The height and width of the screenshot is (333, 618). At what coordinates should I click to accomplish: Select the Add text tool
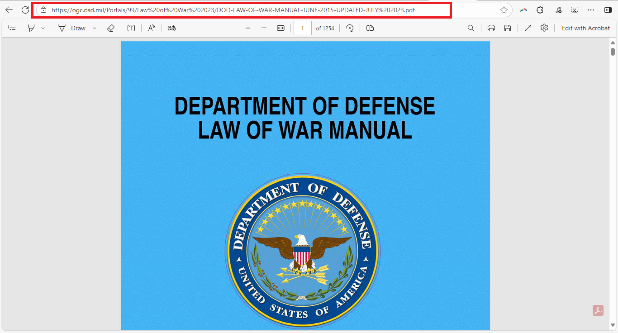[131, 28]
